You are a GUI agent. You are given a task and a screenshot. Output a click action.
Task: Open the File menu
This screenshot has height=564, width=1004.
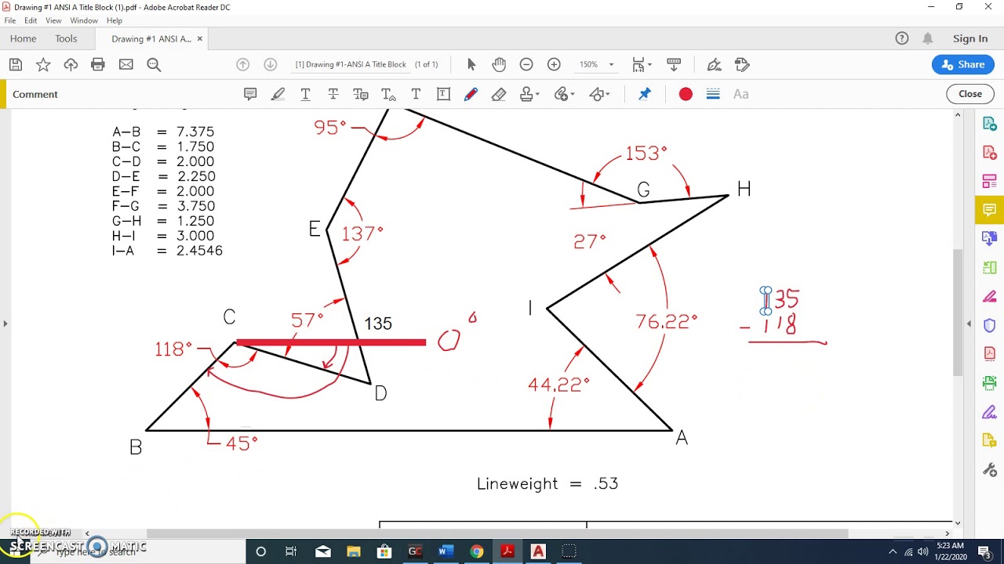10,20
